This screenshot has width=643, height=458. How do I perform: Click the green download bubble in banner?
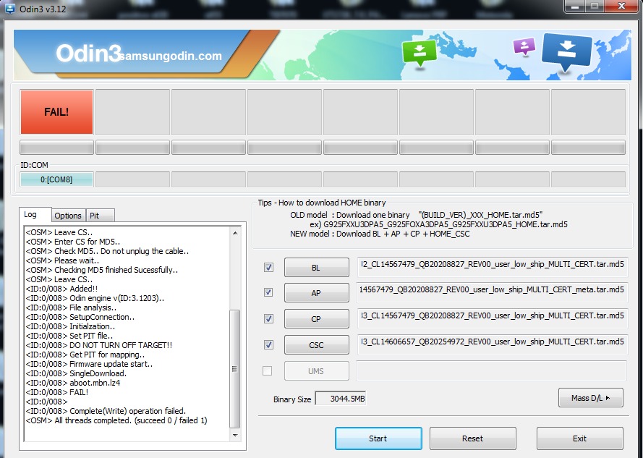pyautogui.click(x=419, y=53)
